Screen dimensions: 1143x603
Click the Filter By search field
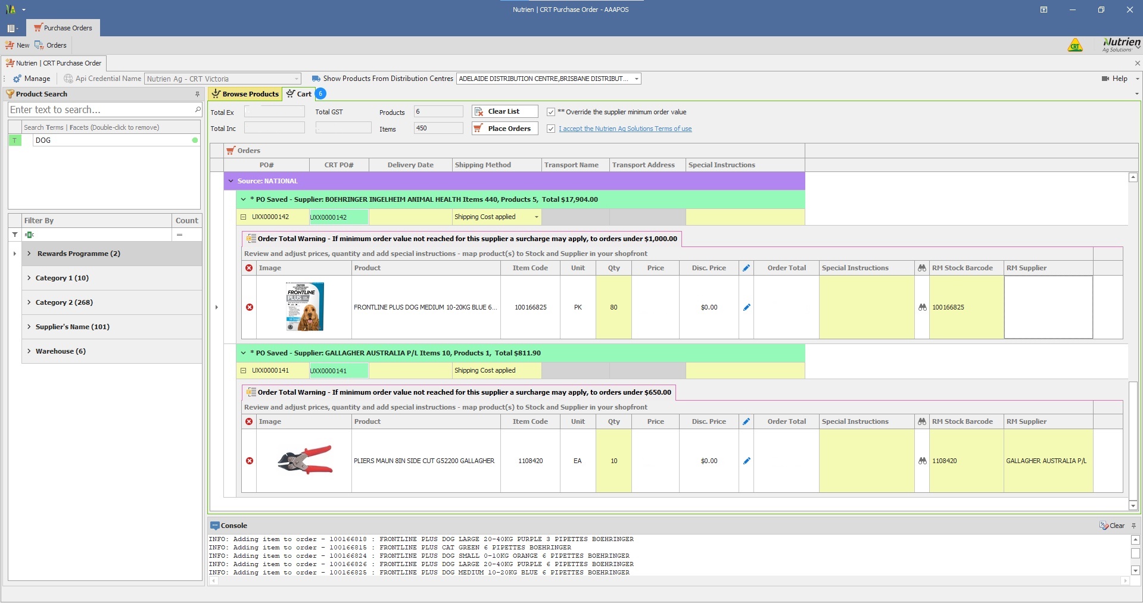point(97,235)
